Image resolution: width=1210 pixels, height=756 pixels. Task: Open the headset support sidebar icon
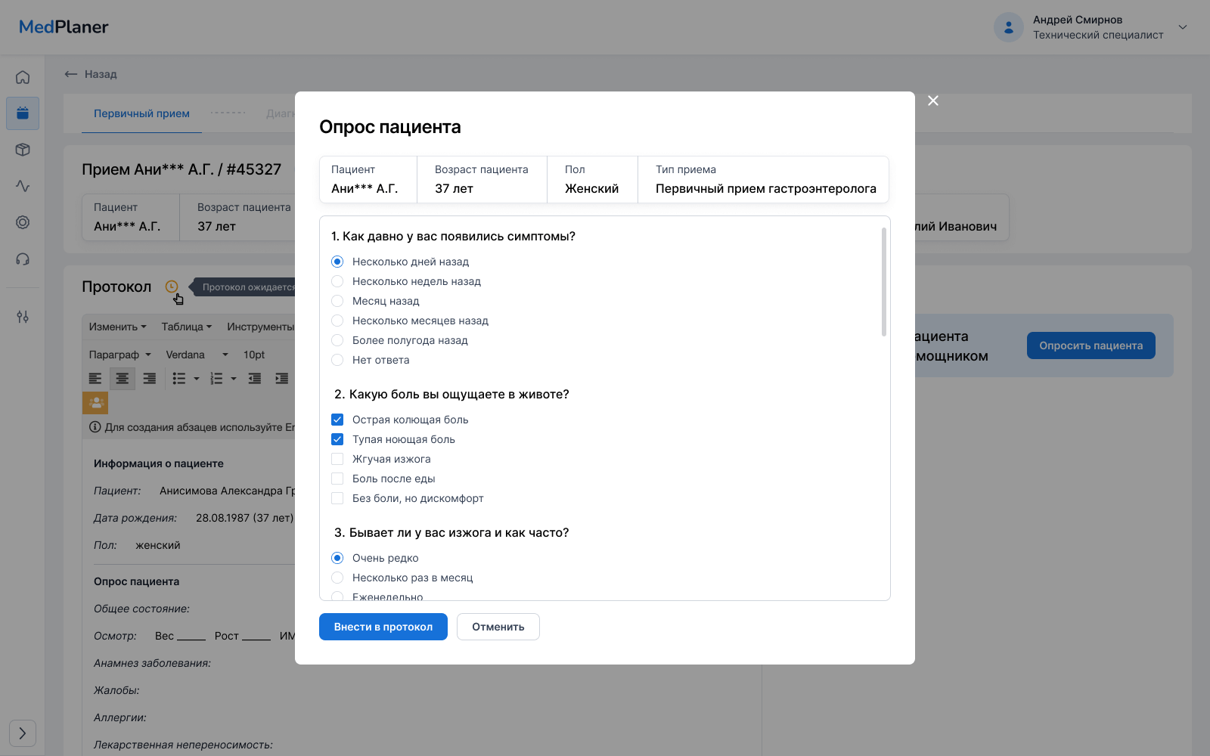[23, 259]
